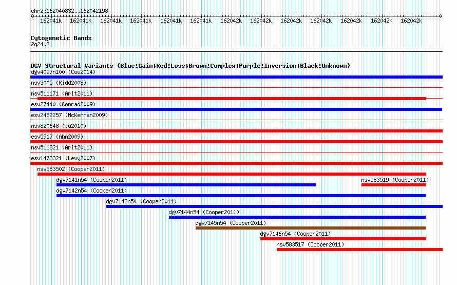Click the blue bar of dgv7141n54

186,185
